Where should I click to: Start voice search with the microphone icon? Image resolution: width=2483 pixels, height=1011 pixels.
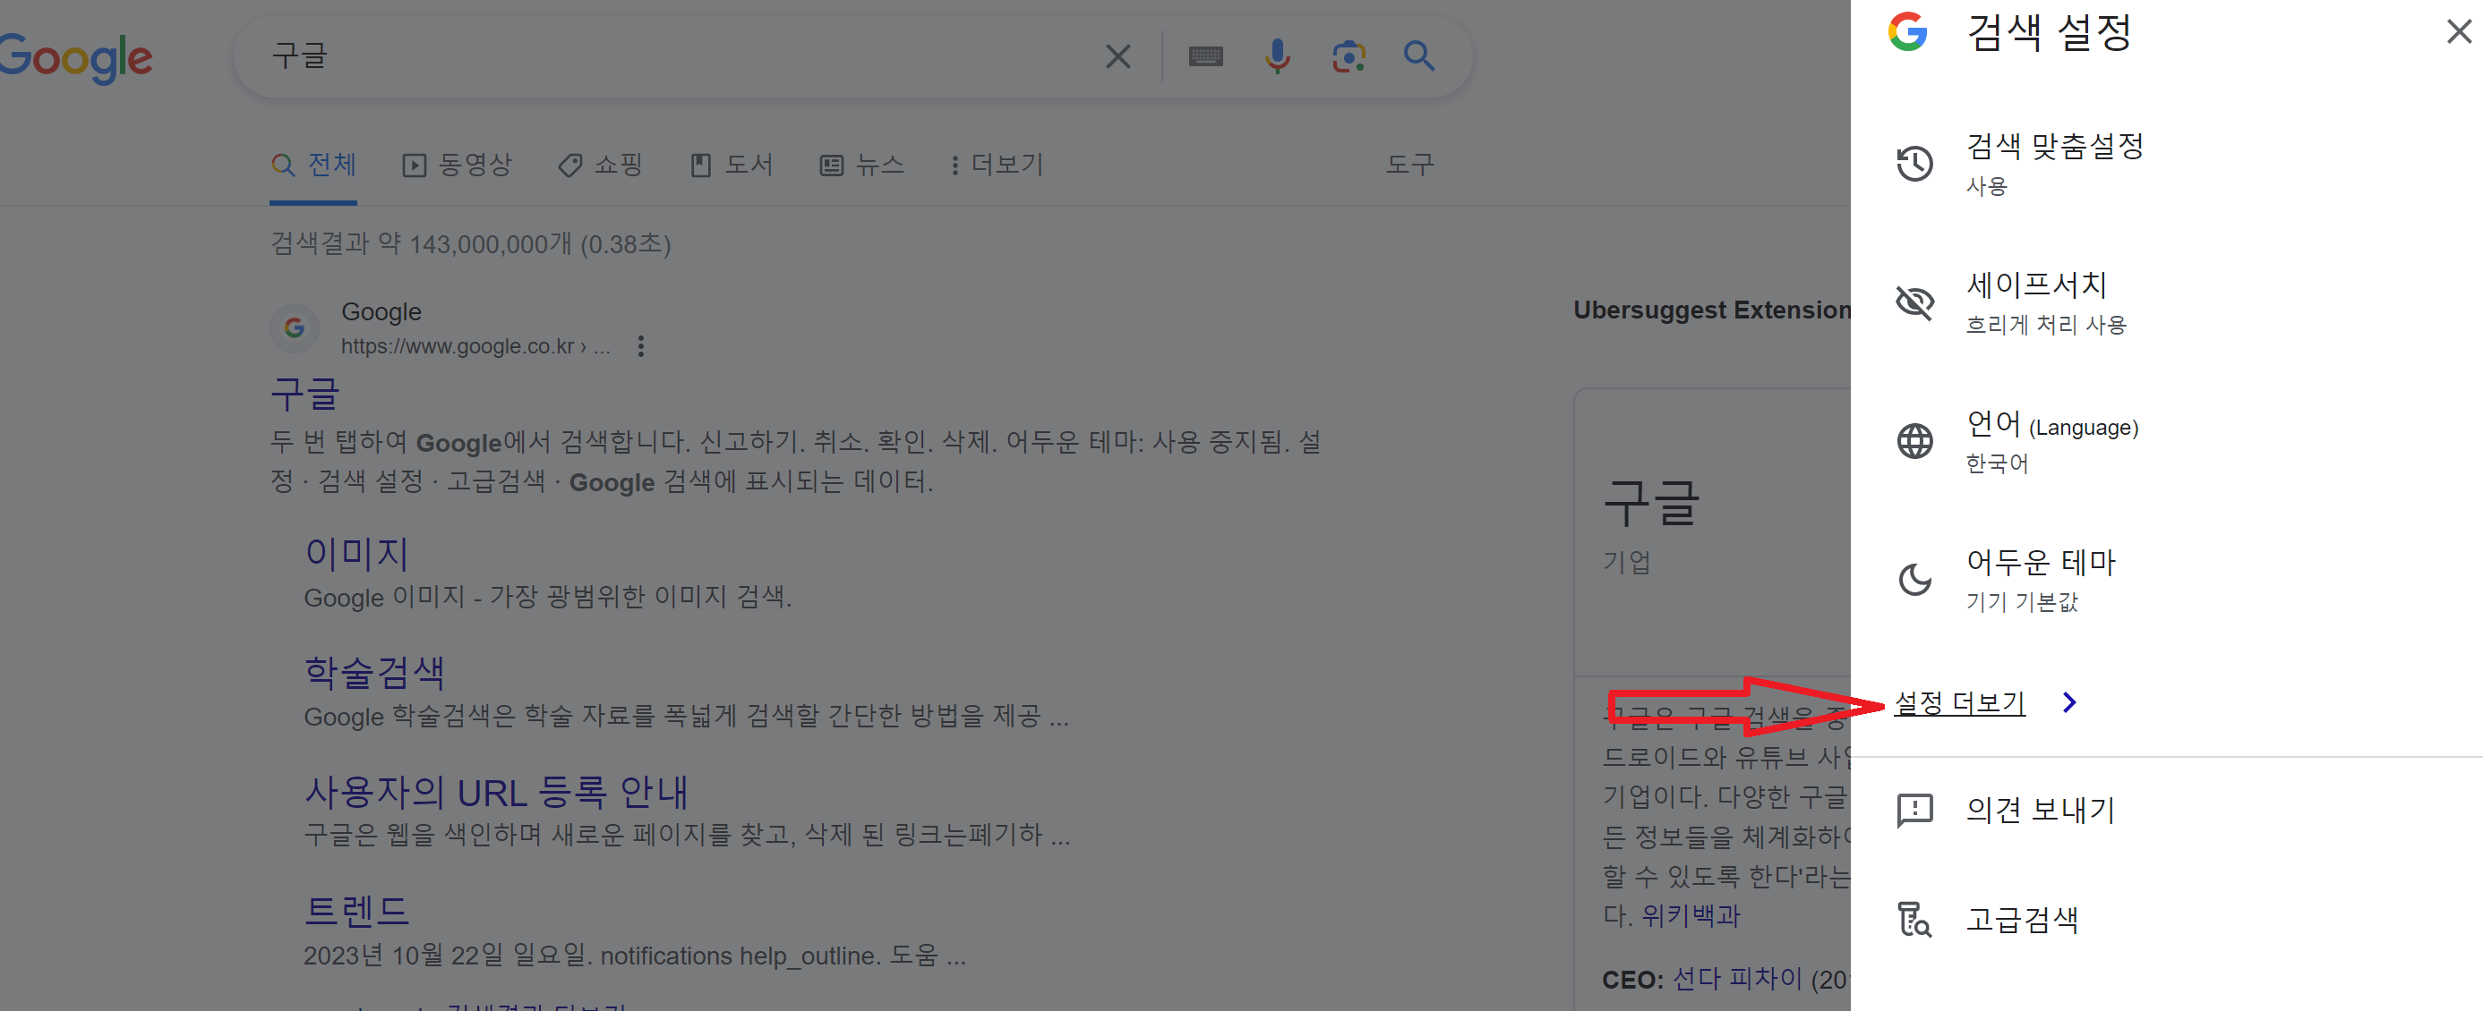(x=1277, y=55)
